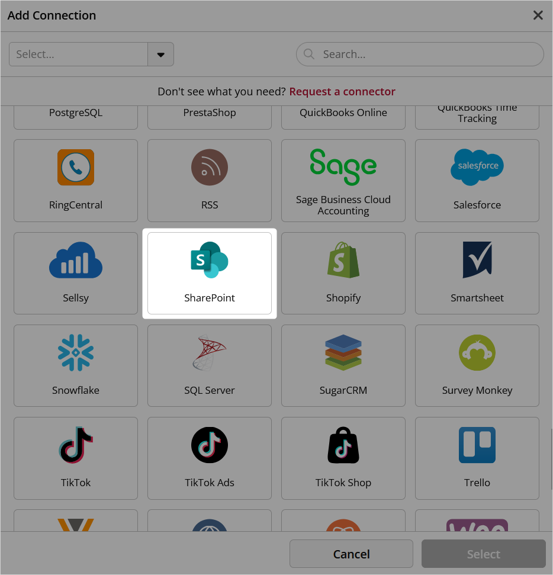Close the Add Connection dialog

538,15
